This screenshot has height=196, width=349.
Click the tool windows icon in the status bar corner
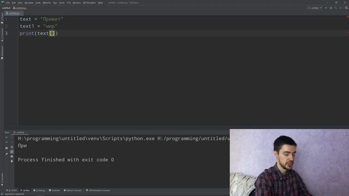point(2,194)
